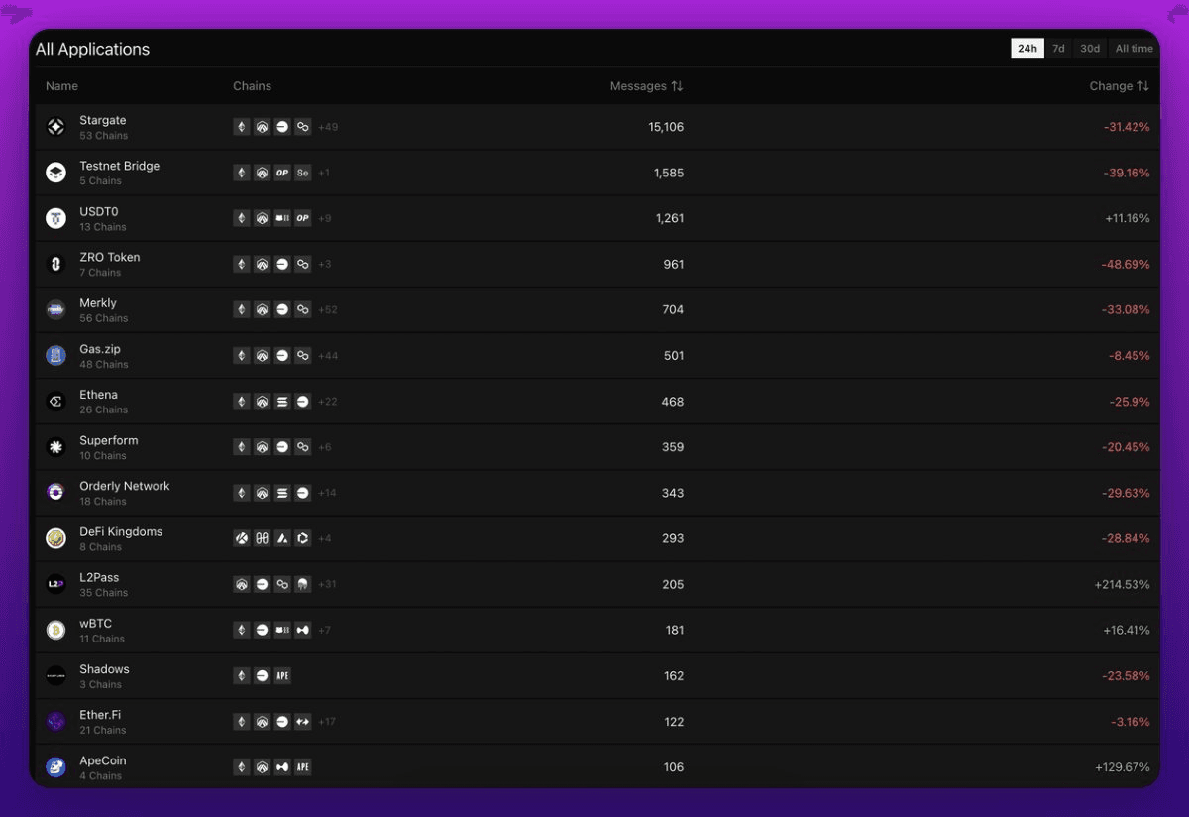Click the Ethereum chain icon in Stargate row
This screenshot has height=817, width=1189.
[x=241, y=127]
